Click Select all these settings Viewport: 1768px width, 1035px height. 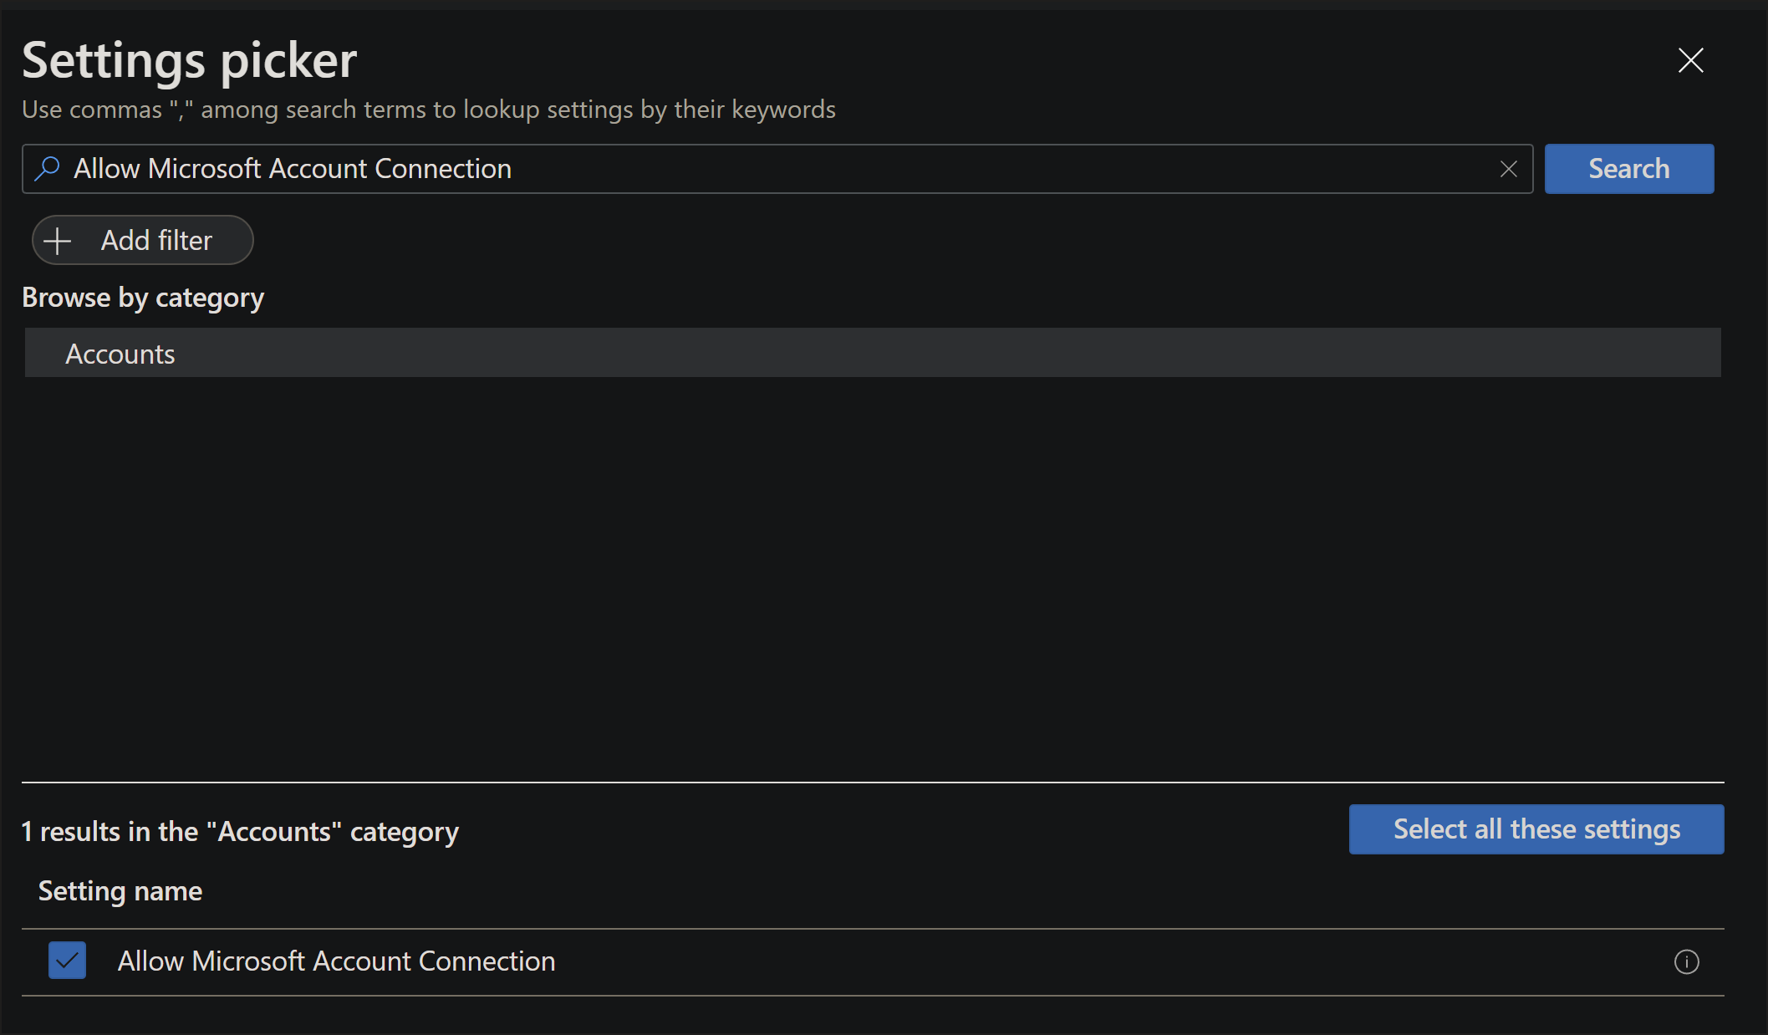pos(1536,829)
